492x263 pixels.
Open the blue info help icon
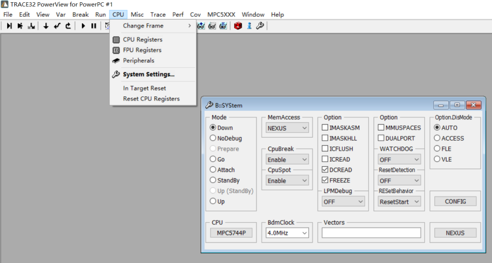tap(249, 26)
